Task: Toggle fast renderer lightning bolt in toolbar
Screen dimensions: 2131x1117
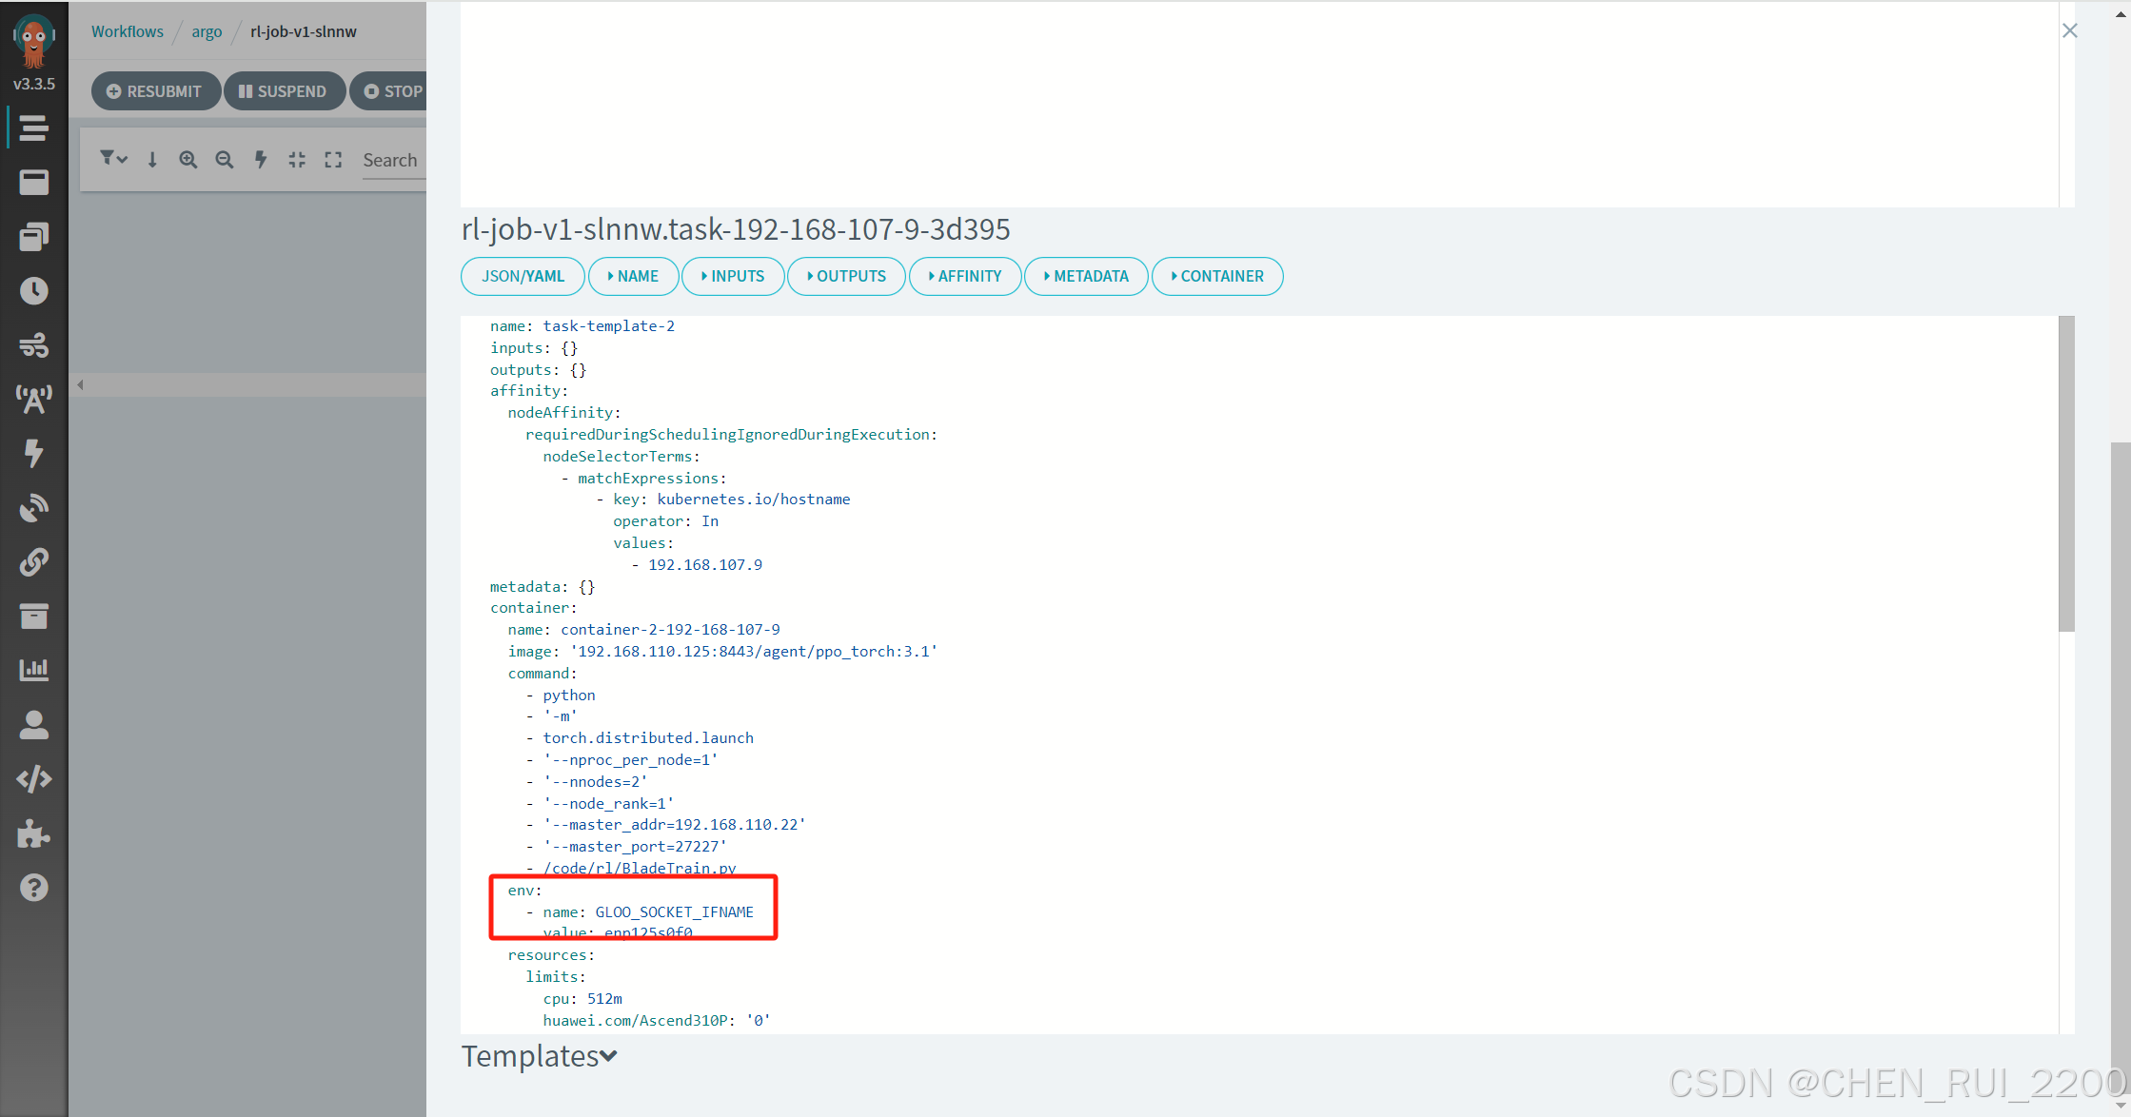Action: tap(260, 160)
